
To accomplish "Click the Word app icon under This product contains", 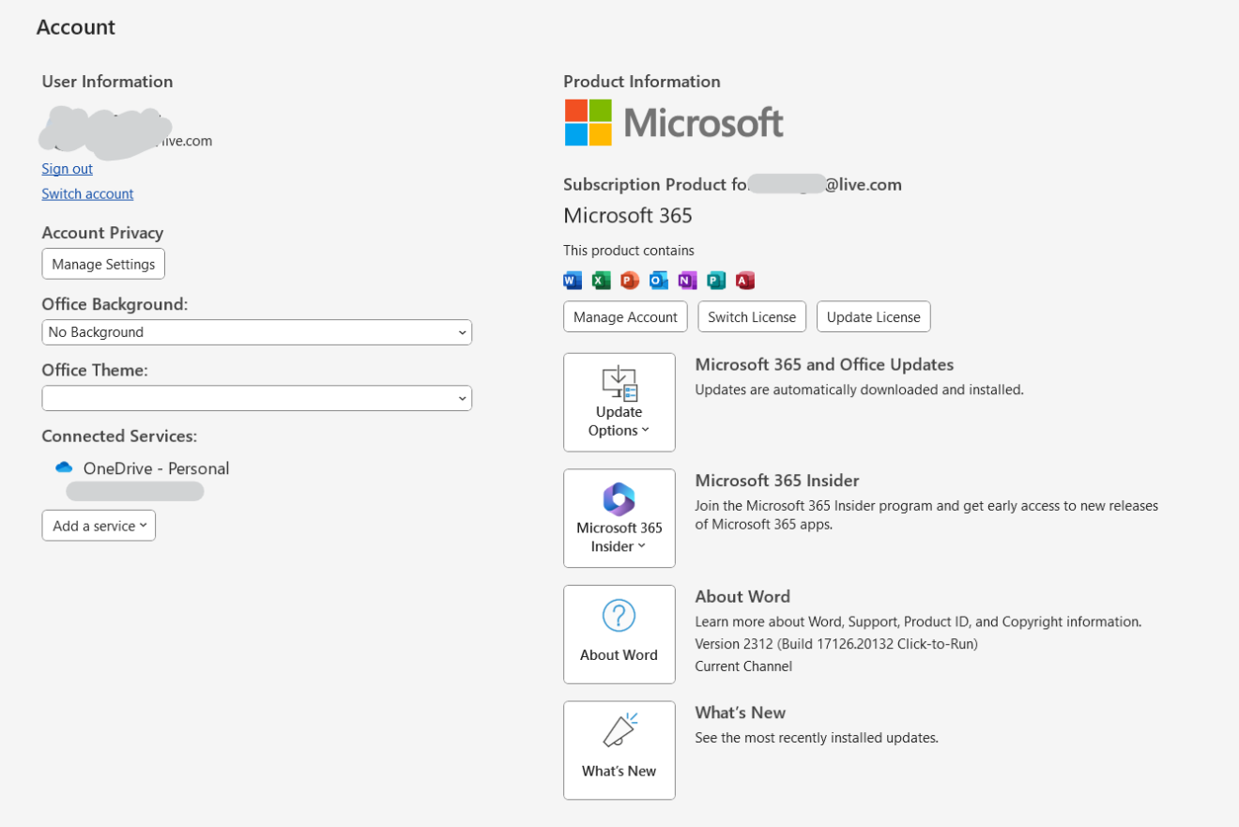I will tap(573, 280).
